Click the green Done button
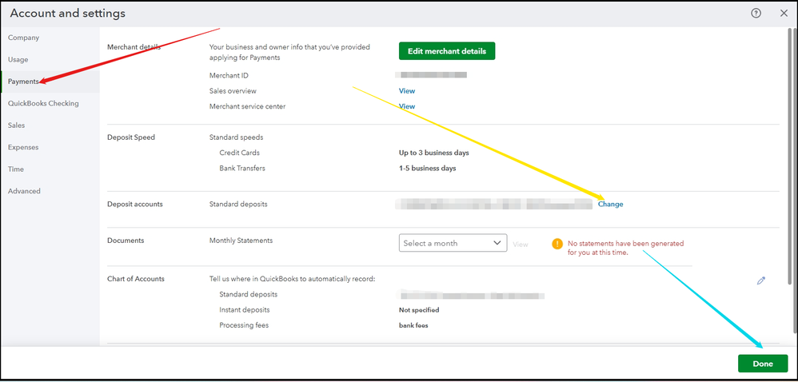Screen dimensions: 798x382 point(763,364)
